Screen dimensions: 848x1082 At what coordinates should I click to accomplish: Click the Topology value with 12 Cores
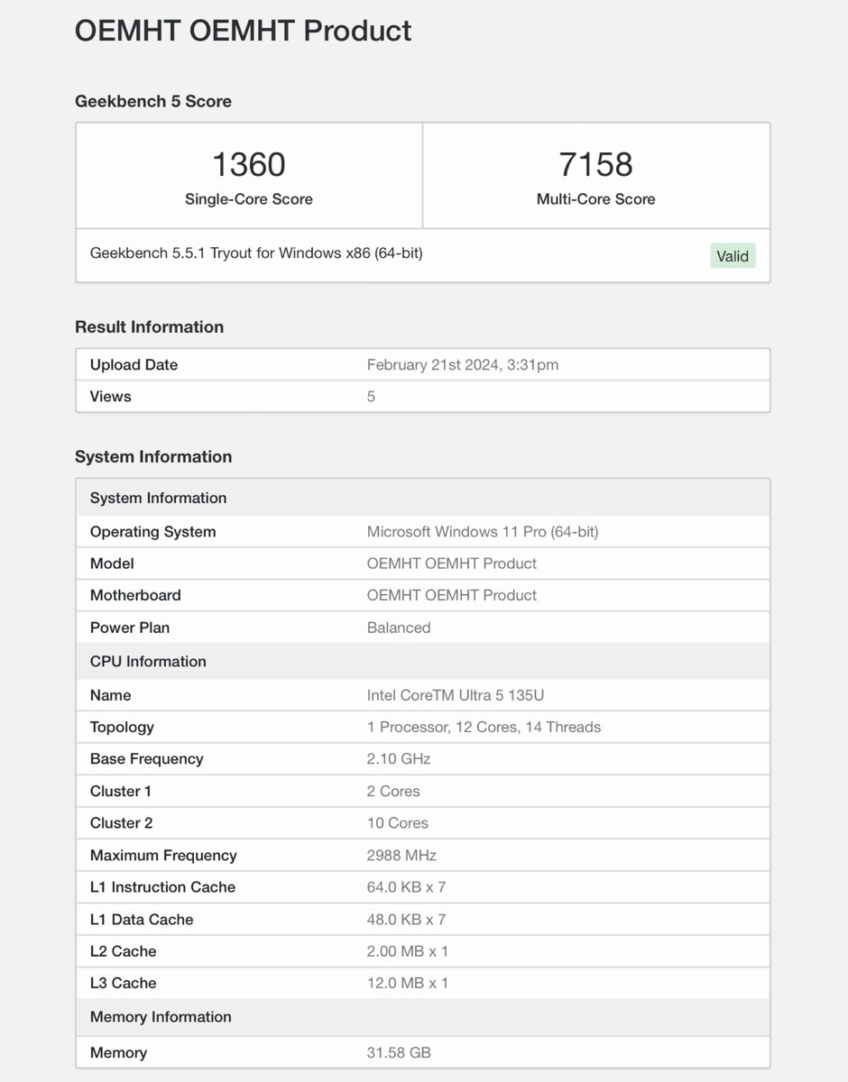pyautogui.click(x=483, y=727)
